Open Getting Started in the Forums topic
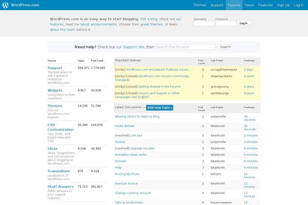This screenshot has height=205, width=308. tap(159, 87)
